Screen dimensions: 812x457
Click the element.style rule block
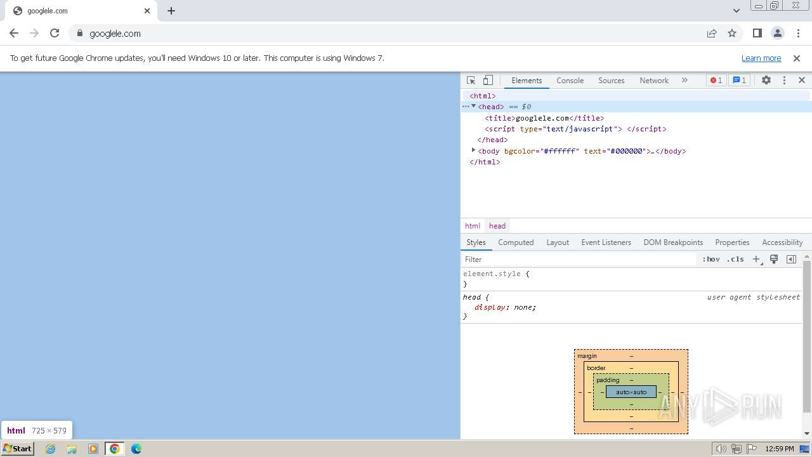(x=631, y=279)
